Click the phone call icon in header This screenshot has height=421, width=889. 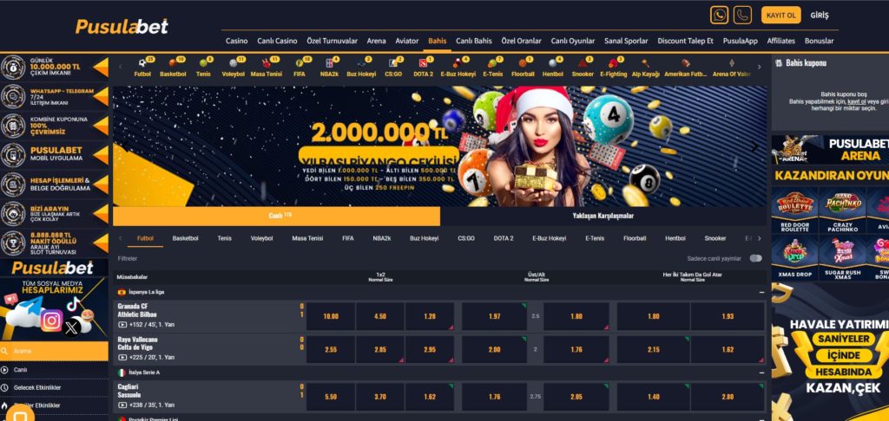click(x=742, y=15)
